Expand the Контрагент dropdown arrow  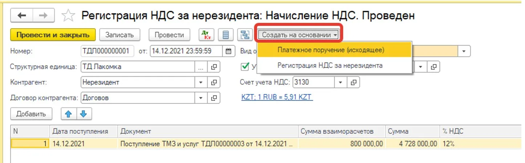tap(201, 82)
